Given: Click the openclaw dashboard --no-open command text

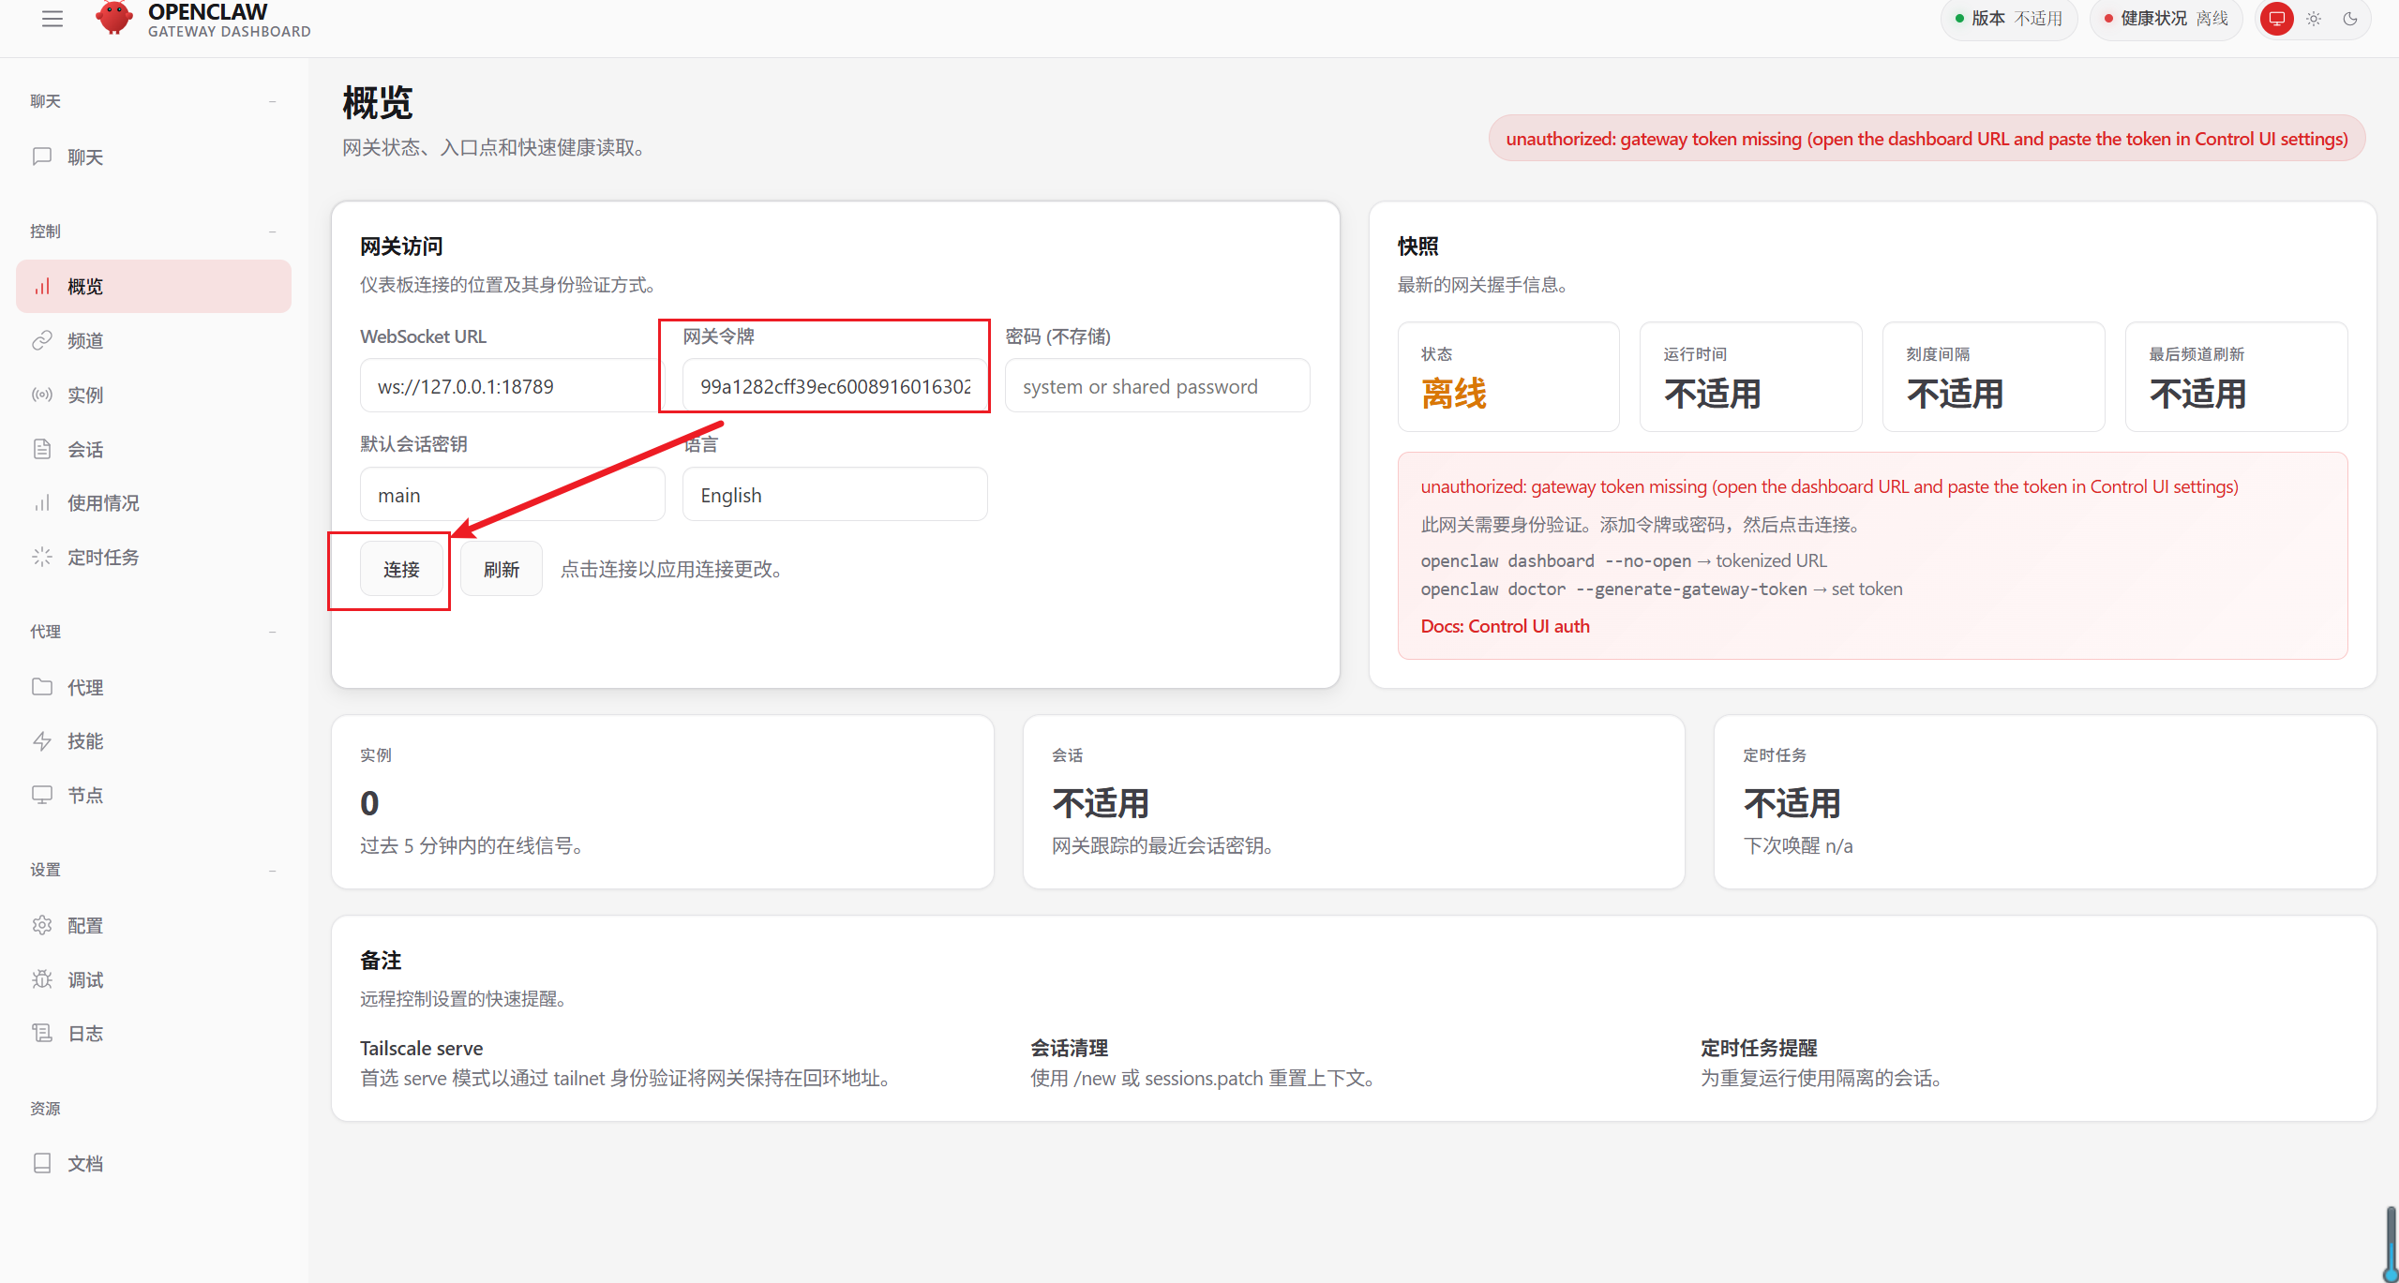Looking at the screenshot, I should [1555, 560].
